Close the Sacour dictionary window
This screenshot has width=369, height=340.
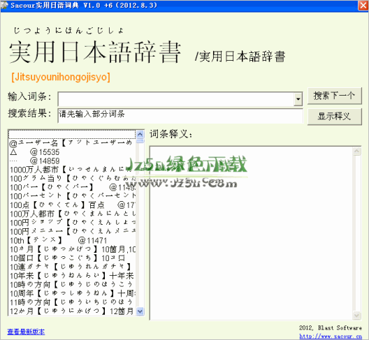tap(363, 5)
